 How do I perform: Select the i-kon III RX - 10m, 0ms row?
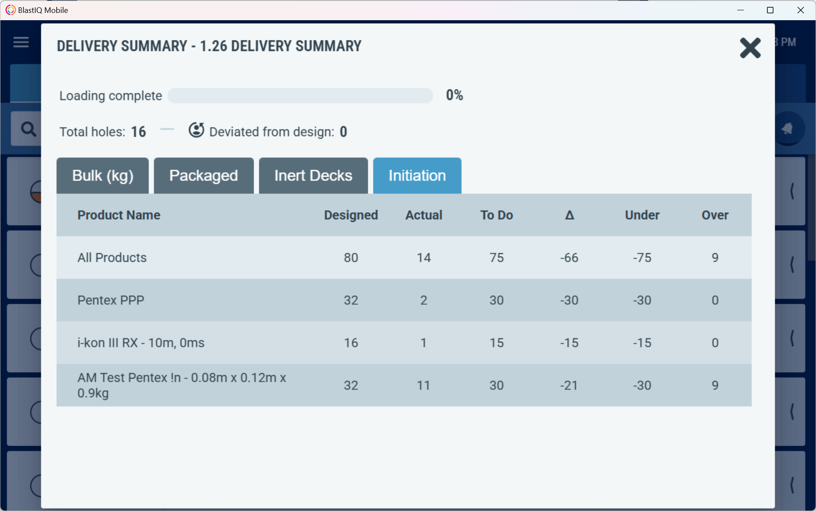(404, 343)
